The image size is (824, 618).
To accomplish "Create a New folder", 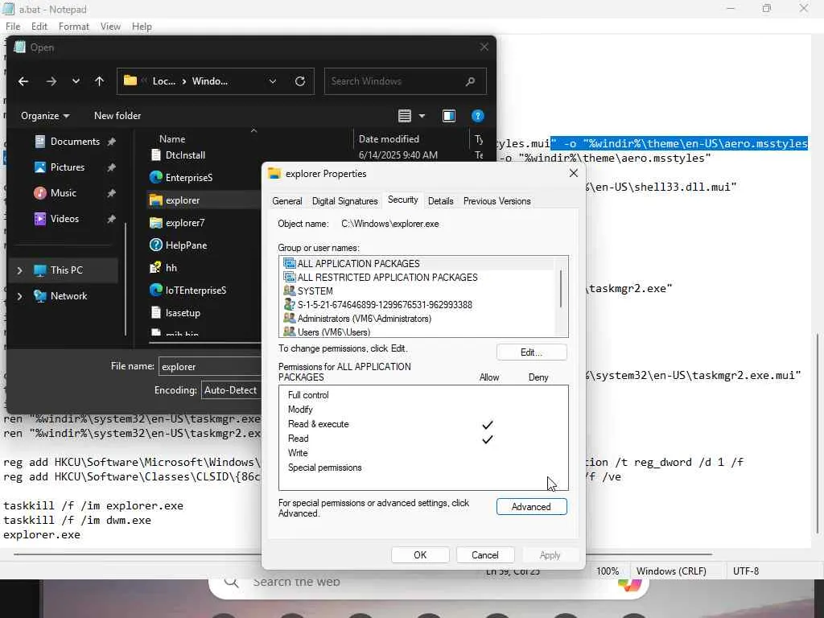I will click(x=117, y=116).
